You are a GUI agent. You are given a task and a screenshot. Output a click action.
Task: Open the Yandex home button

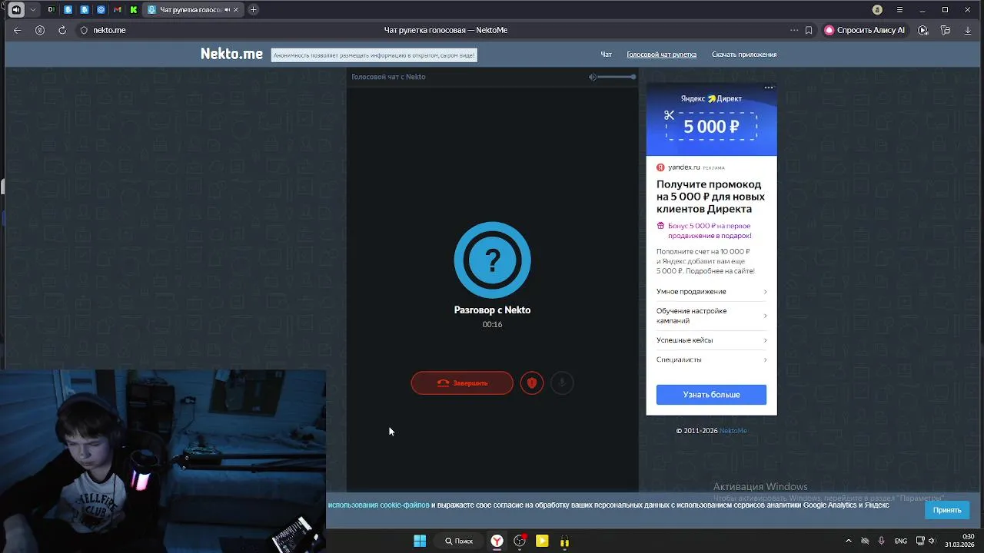click(40, 30)
